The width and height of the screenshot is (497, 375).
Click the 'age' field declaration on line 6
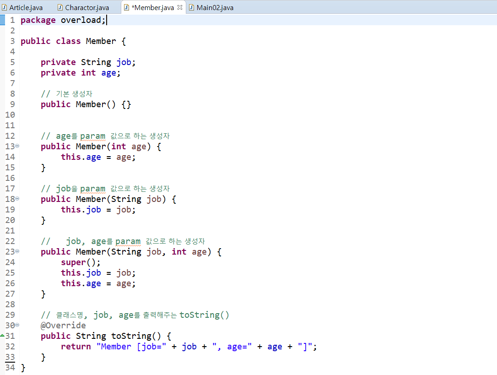[109, 73]
